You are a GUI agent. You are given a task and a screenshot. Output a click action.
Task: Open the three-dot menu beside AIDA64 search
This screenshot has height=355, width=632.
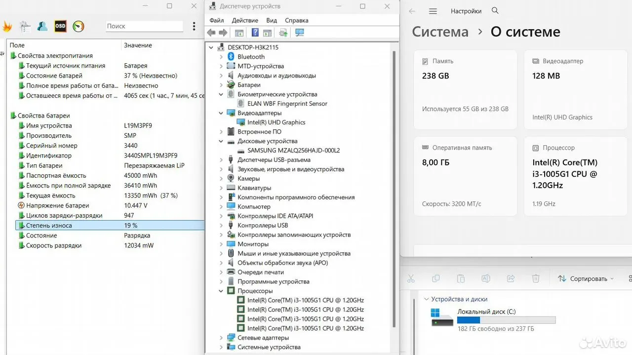194,26
